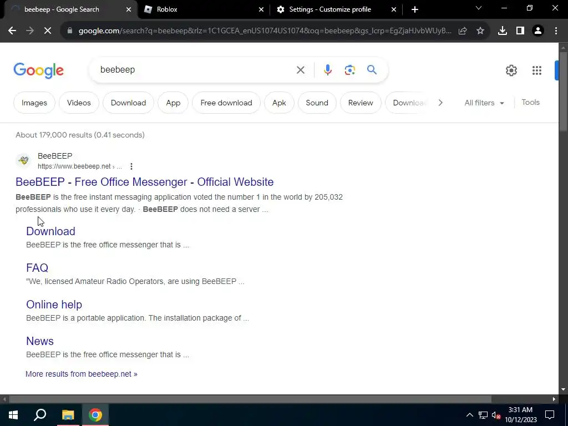Open the Download sitelink
The height and width of the screenshot is (426, 568).
pos(50,231)
